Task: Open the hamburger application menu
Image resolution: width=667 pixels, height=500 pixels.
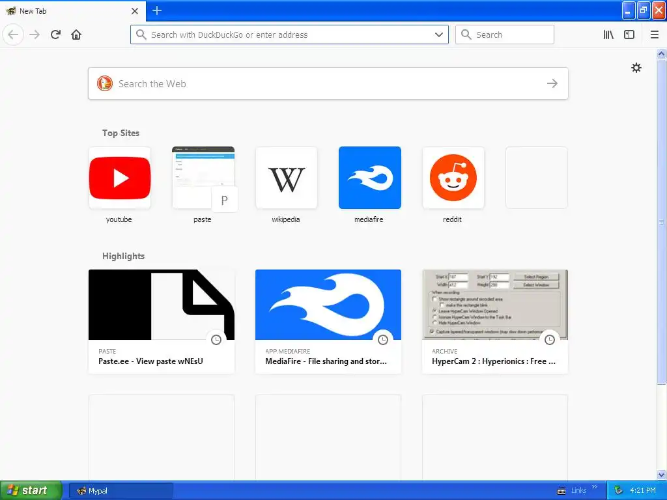Action: [654, 35]
